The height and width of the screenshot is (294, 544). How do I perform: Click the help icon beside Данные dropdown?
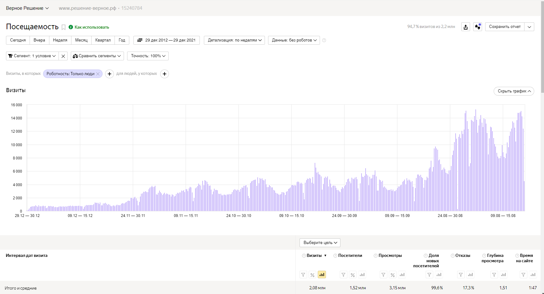click(x=324, y=40)
